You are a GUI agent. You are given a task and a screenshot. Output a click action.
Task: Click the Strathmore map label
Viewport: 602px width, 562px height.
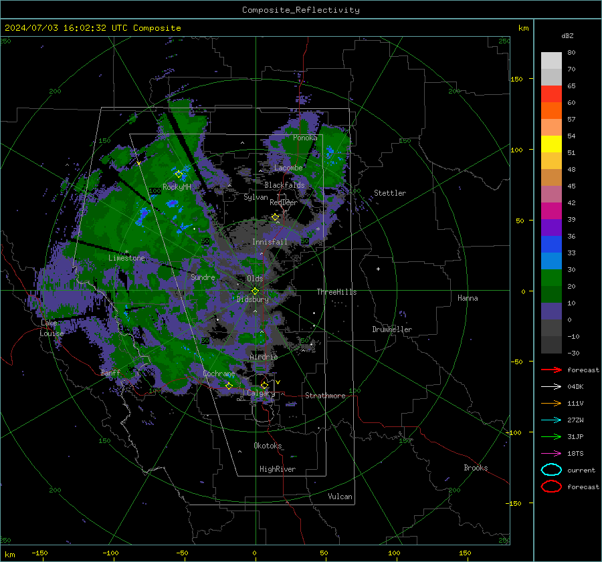(325, 396)
